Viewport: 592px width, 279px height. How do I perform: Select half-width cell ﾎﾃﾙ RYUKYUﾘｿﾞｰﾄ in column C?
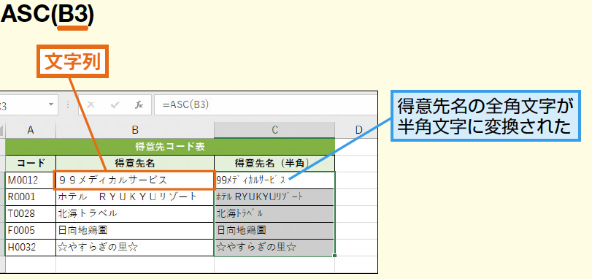click(274, 197)
